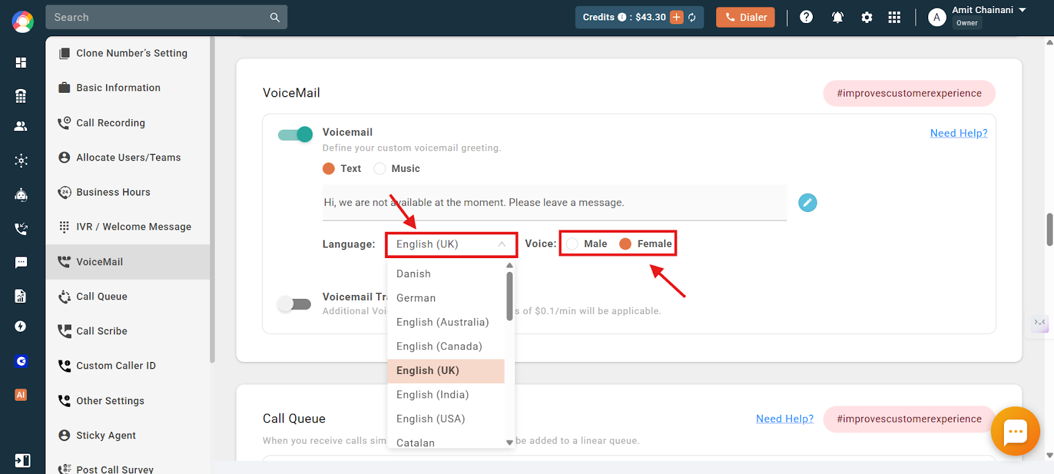Screen dimensions: 1054x474
Task: Select English (India) from the list
Action: (x=446, y=395)
